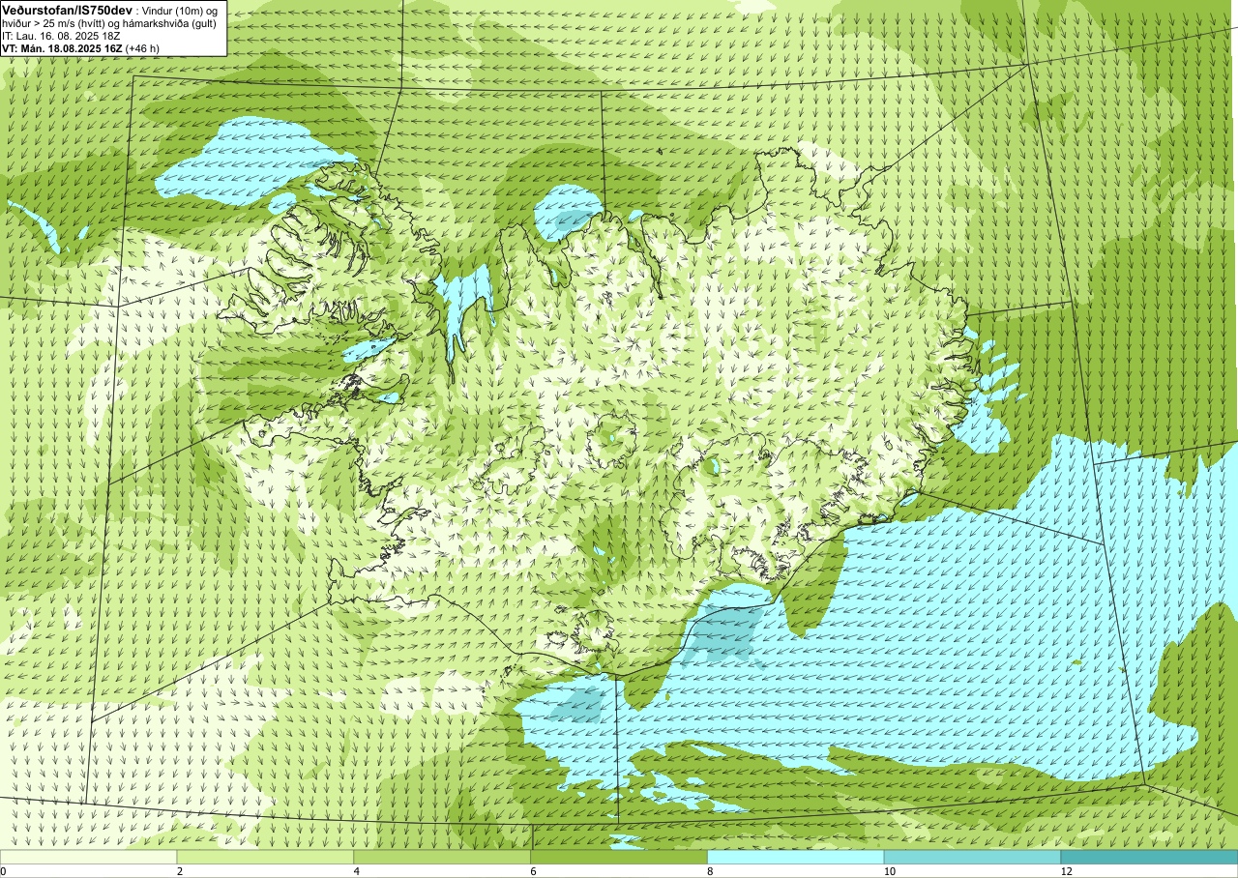Click legend tick label "0"
The width and height of the screenshot is (1238, 878).
point(4,871)
